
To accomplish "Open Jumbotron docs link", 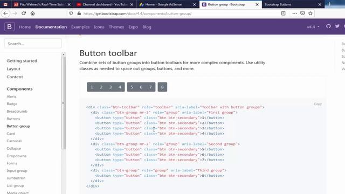I will coord(16,178).
